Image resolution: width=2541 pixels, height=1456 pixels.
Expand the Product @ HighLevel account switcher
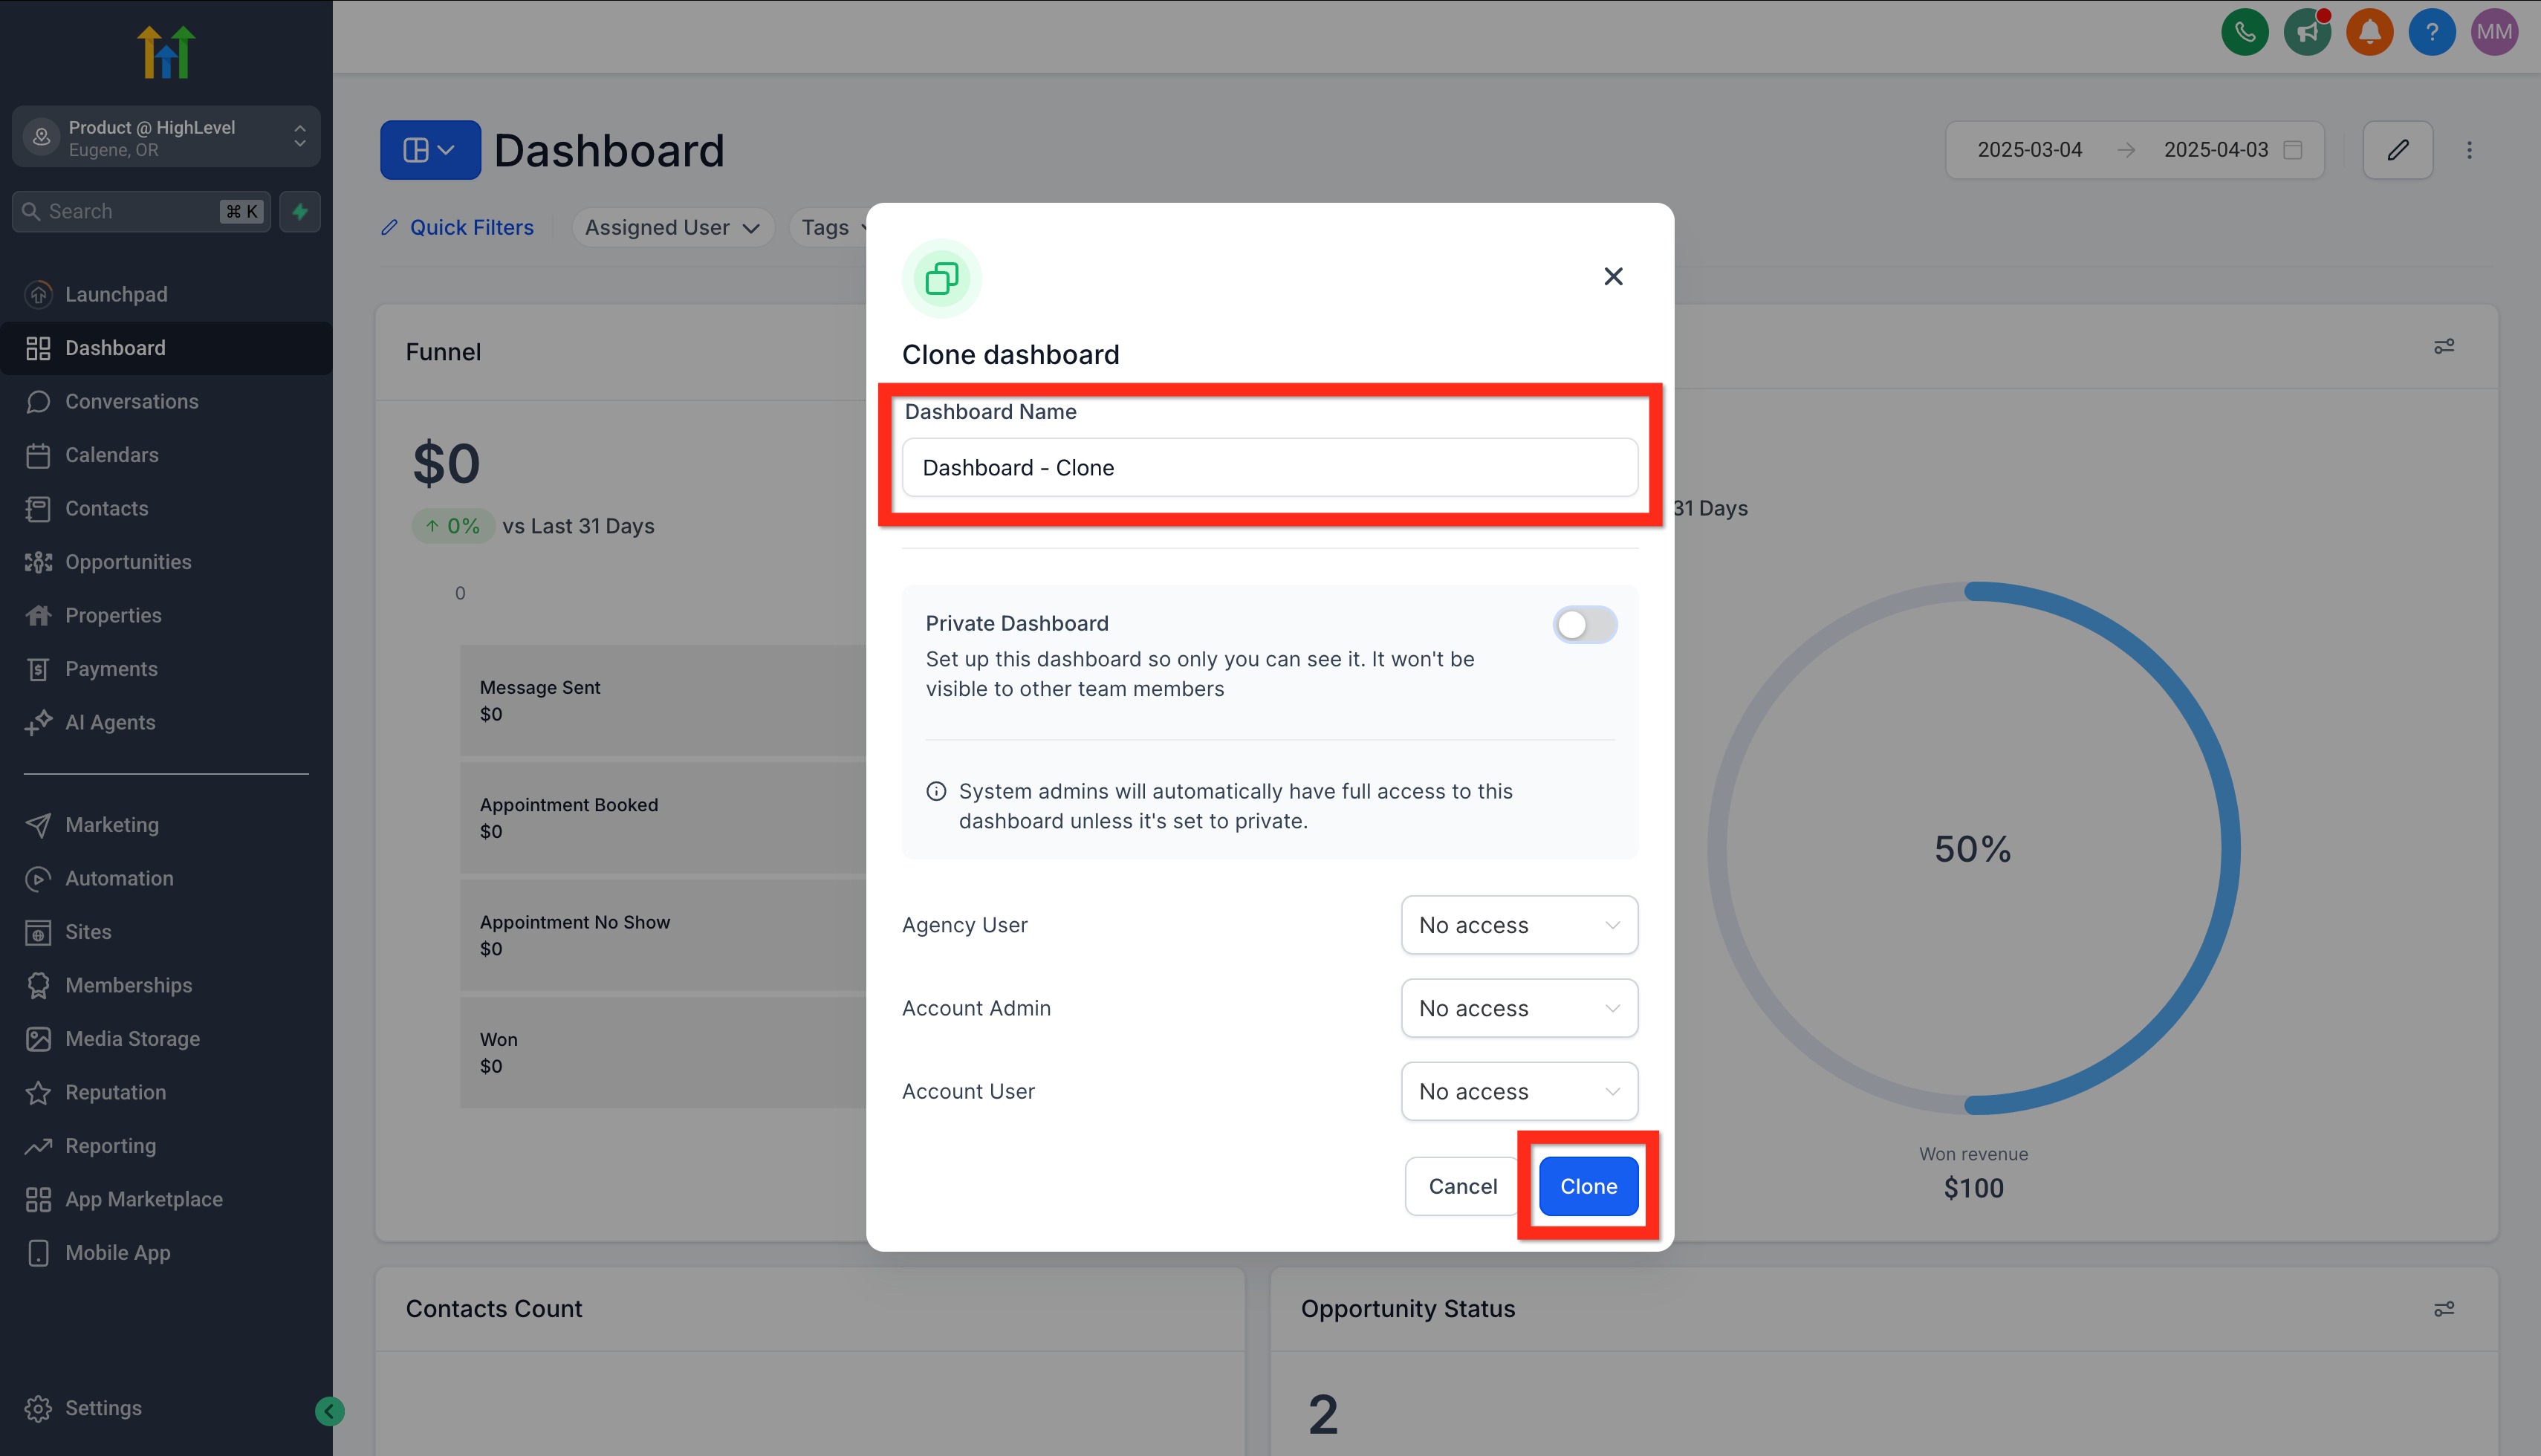point(166,137)
